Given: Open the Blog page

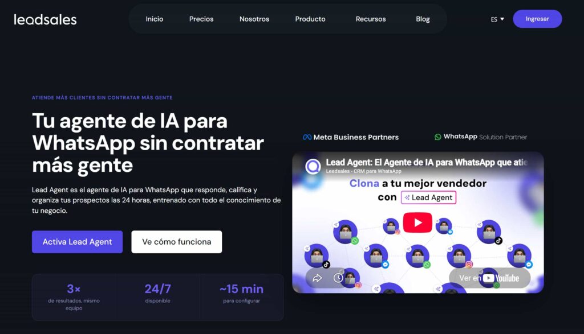Looking at the screenshot, I should [x=423, y=19].
